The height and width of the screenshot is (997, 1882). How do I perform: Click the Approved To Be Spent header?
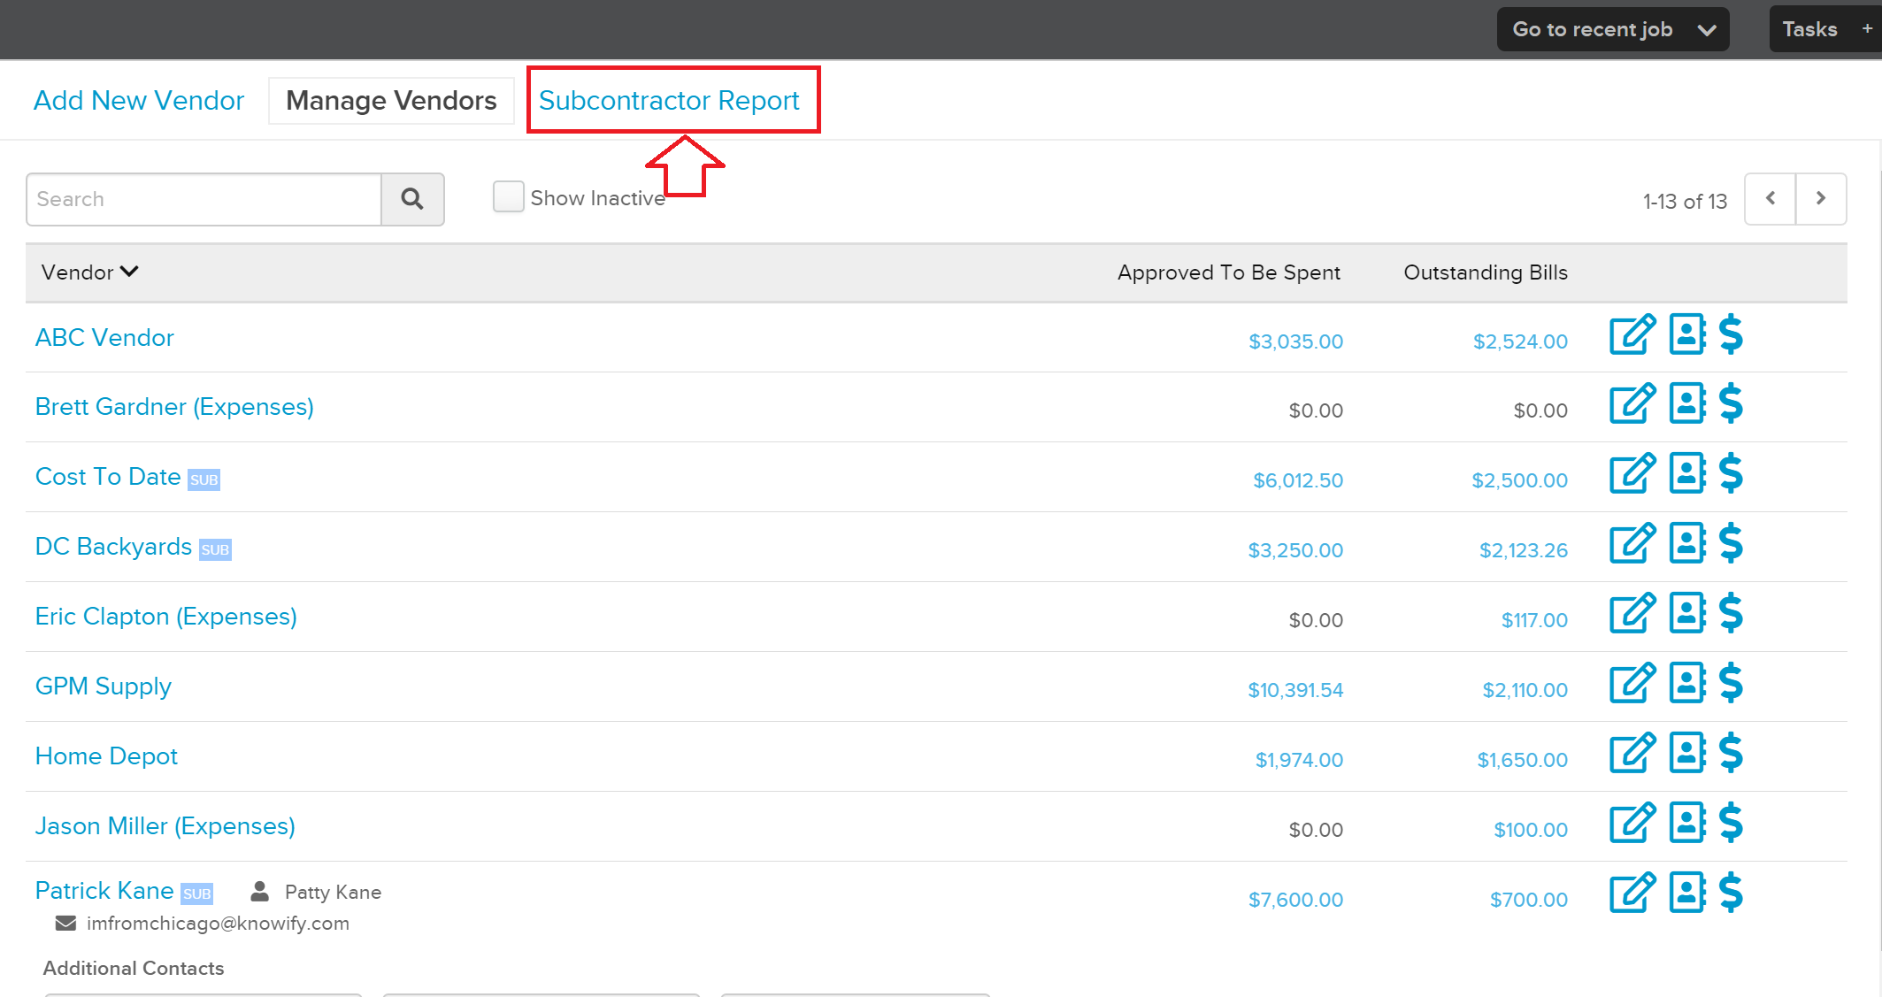[x=1229, y=272]
